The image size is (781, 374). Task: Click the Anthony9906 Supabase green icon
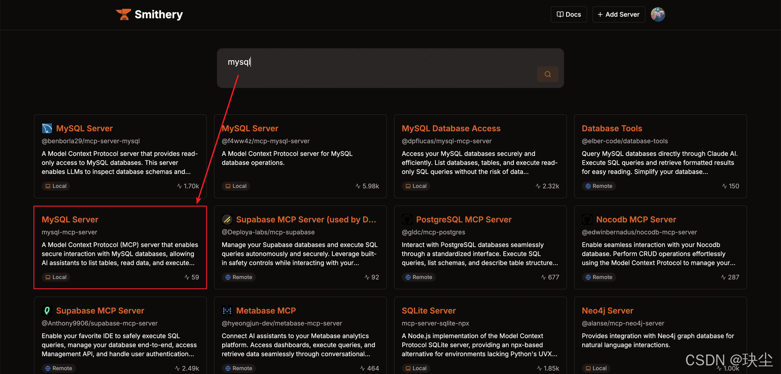tap(47, 311)
